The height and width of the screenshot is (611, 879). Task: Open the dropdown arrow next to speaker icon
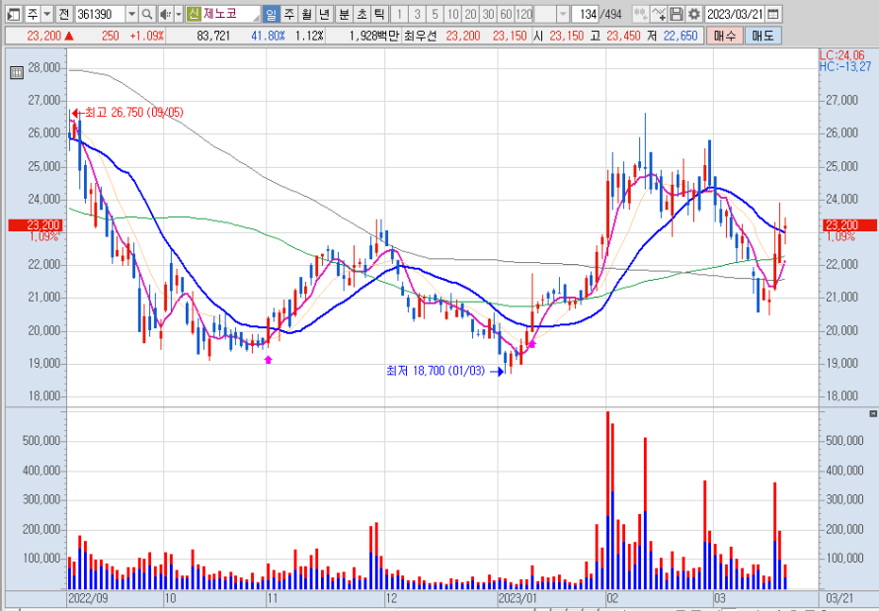point(178,15)
